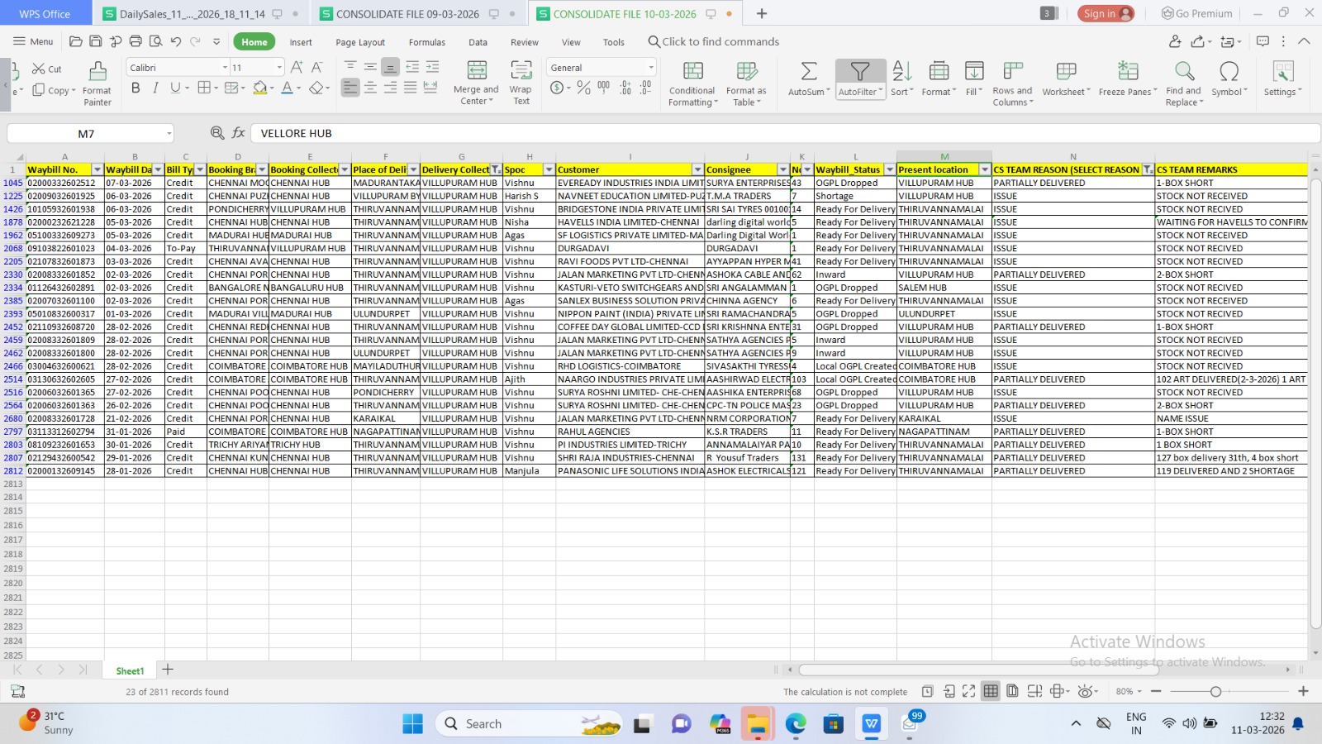Click the Sign in button
The height and width of the screenshot is (744, 1322).
pos(1106,13)
